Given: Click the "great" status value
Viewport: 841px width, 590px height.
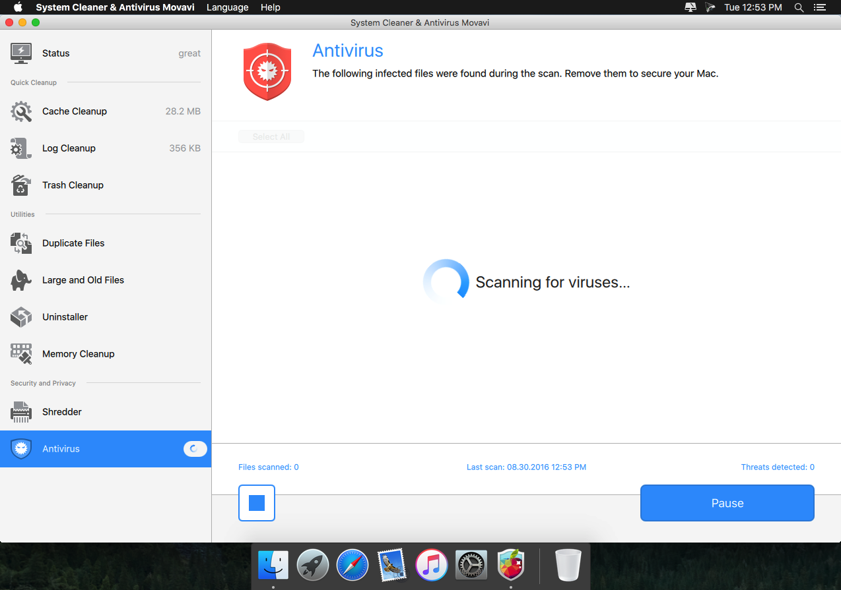Looking at the screenshot, I should (x=189, y=53).
